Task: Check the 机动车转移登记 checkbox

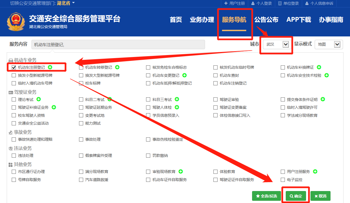Action: click(x=81, y=67)
